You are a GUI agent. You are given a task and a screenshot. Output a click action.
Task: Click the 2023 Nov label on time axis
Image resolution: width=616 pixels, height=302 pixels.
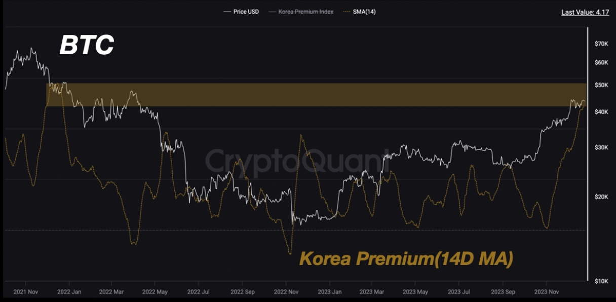547,292
